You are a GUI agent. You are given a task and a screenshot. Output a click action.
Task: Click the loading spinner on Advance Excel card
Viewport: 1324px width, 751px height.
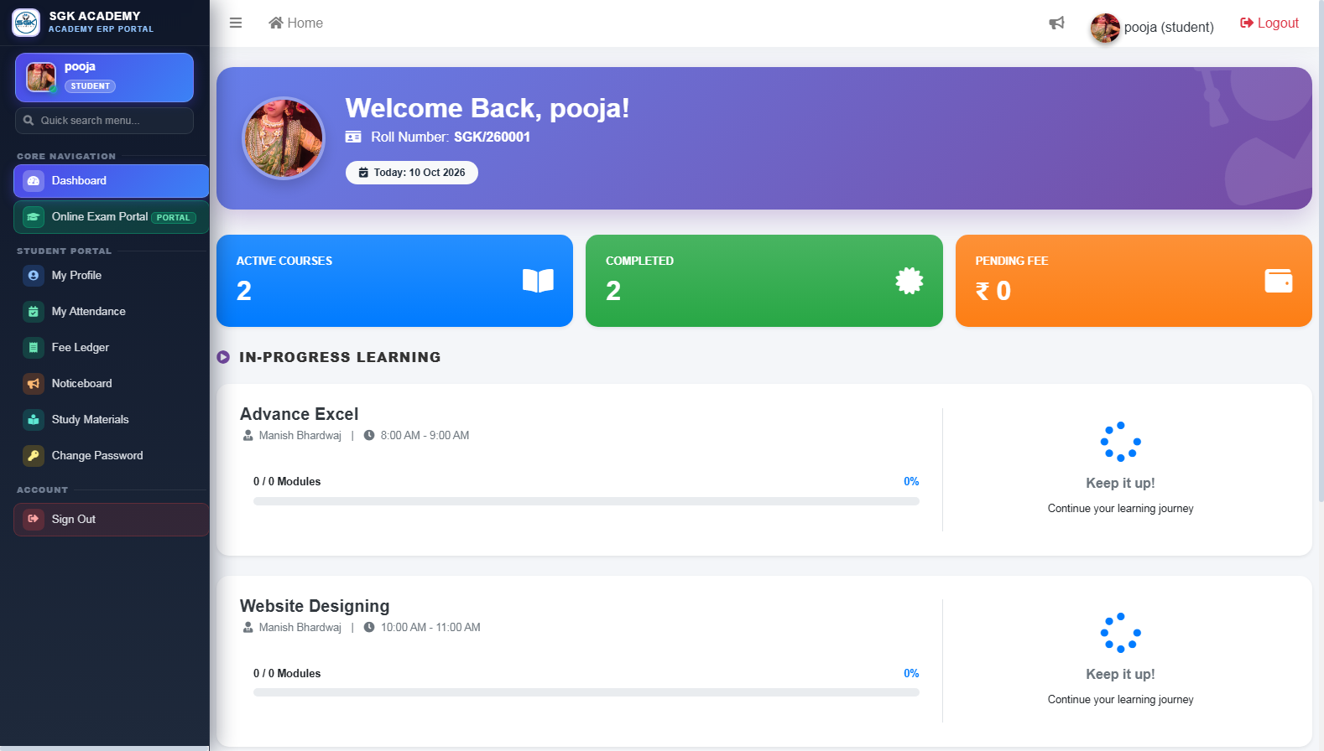(1120, 442)
